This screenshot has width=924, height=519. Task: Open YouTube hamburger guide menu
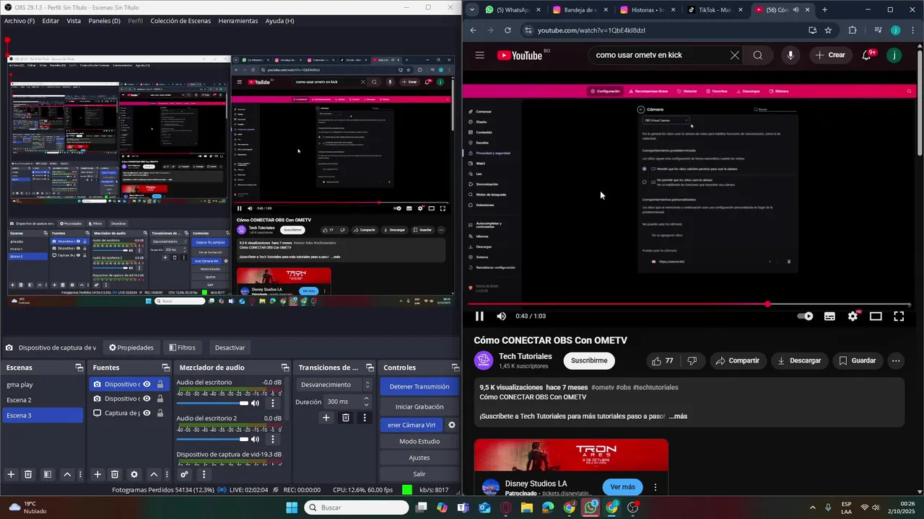(480, 55)
